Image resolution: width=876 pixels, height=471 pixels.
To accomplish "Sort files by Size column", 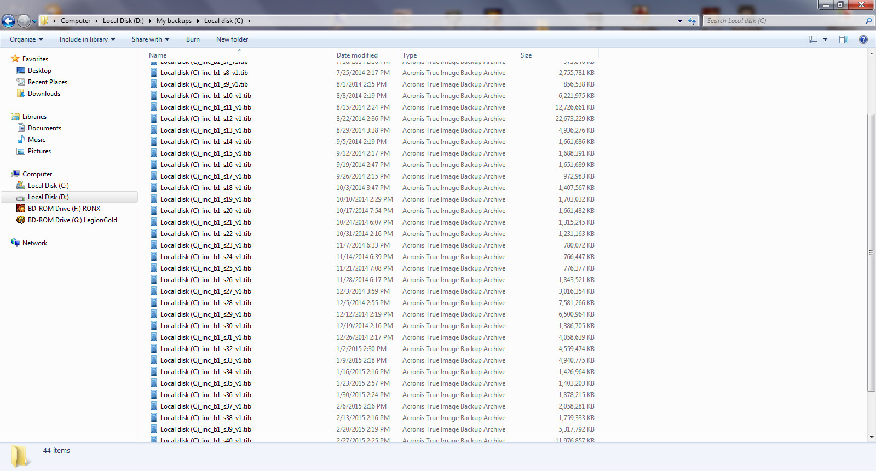I will (526, 55).
